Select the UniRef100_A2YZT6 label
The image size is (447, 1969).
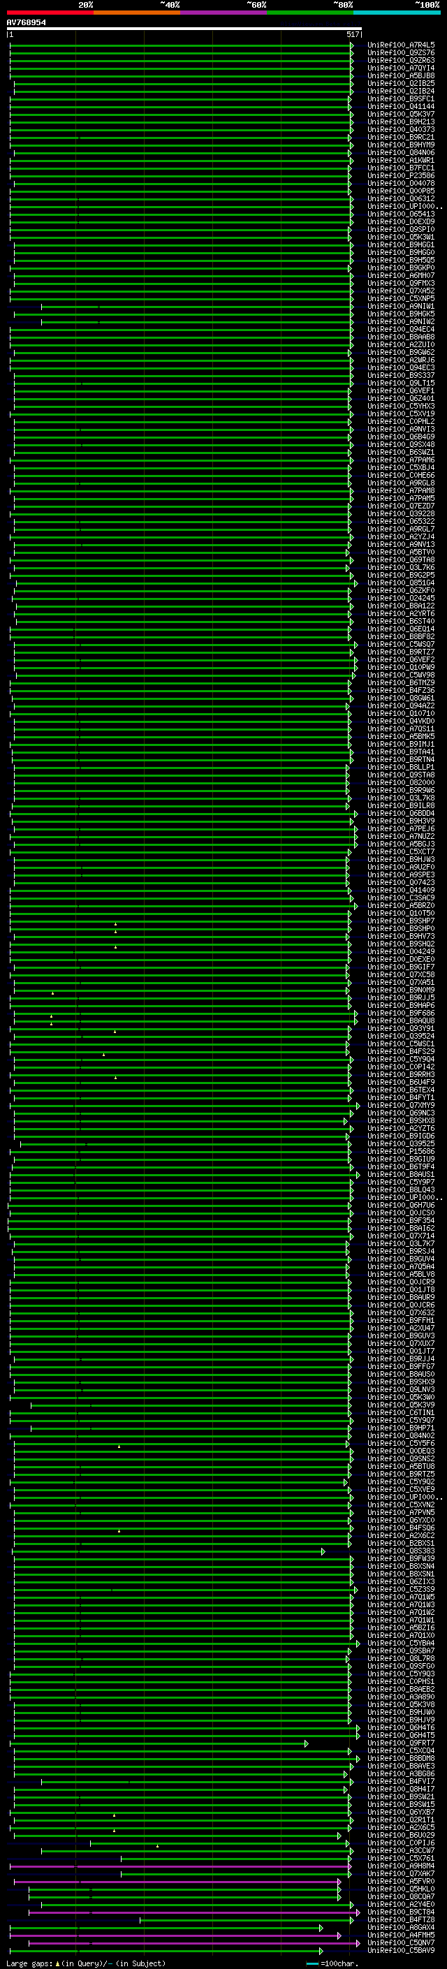pos(401,1129)
